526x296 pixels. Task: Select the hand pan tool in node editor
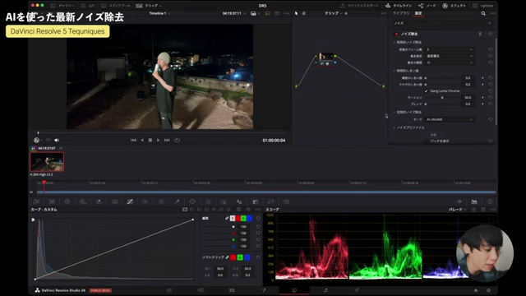pyautogui.click(x=304, y=13)
